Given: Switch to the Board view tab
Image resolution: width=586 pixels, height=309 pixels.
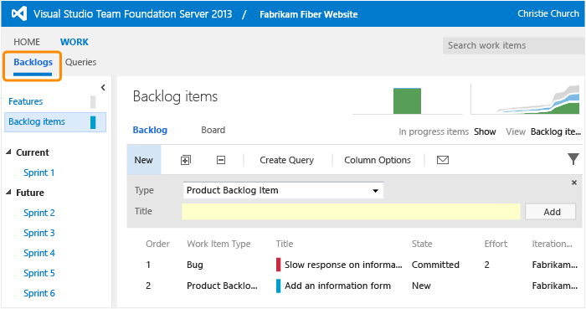Looking at the screenshot, I should [213, 130].
